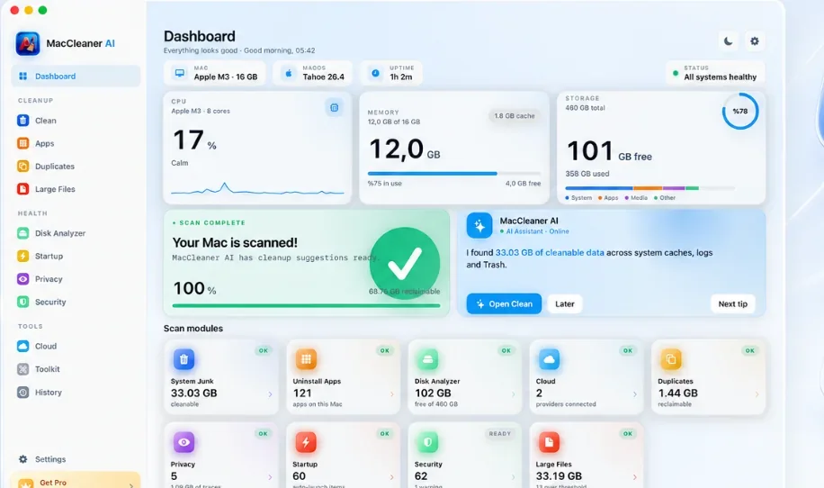The width and height of the screenshot is (824, 488).
Task: Click the READY badge on Security card
Action: 500,434
